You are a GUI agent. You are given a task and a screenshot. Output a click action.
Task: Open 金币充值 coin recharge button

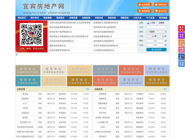[x=161, y=11]
